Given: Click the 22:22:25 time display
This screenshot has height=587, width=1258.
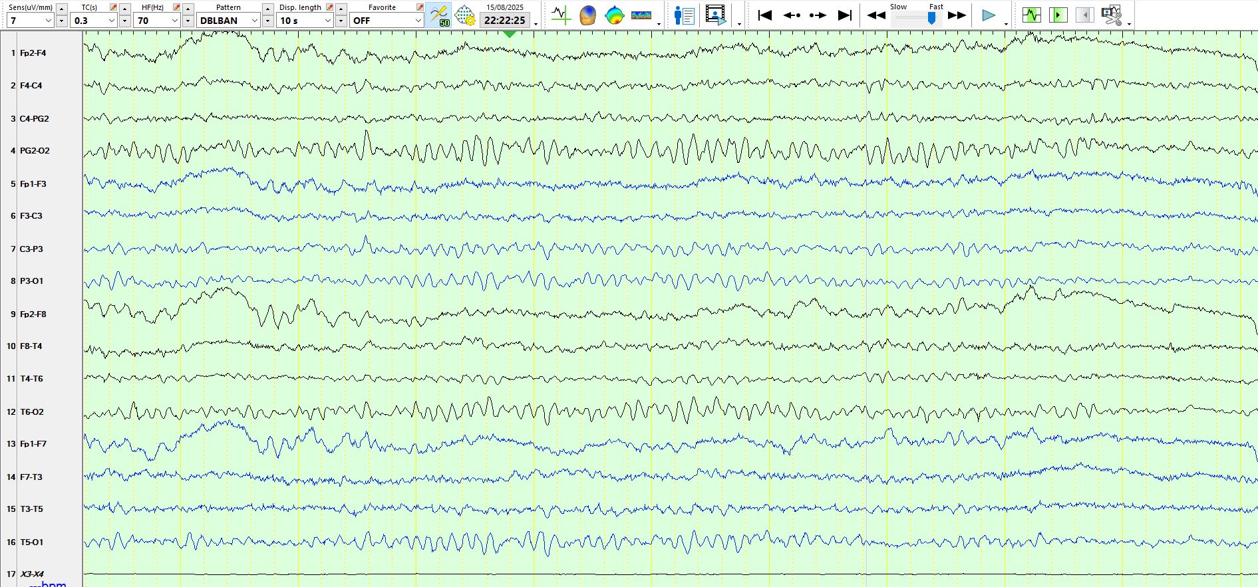Looking at the screenshot, I should 504,21.
